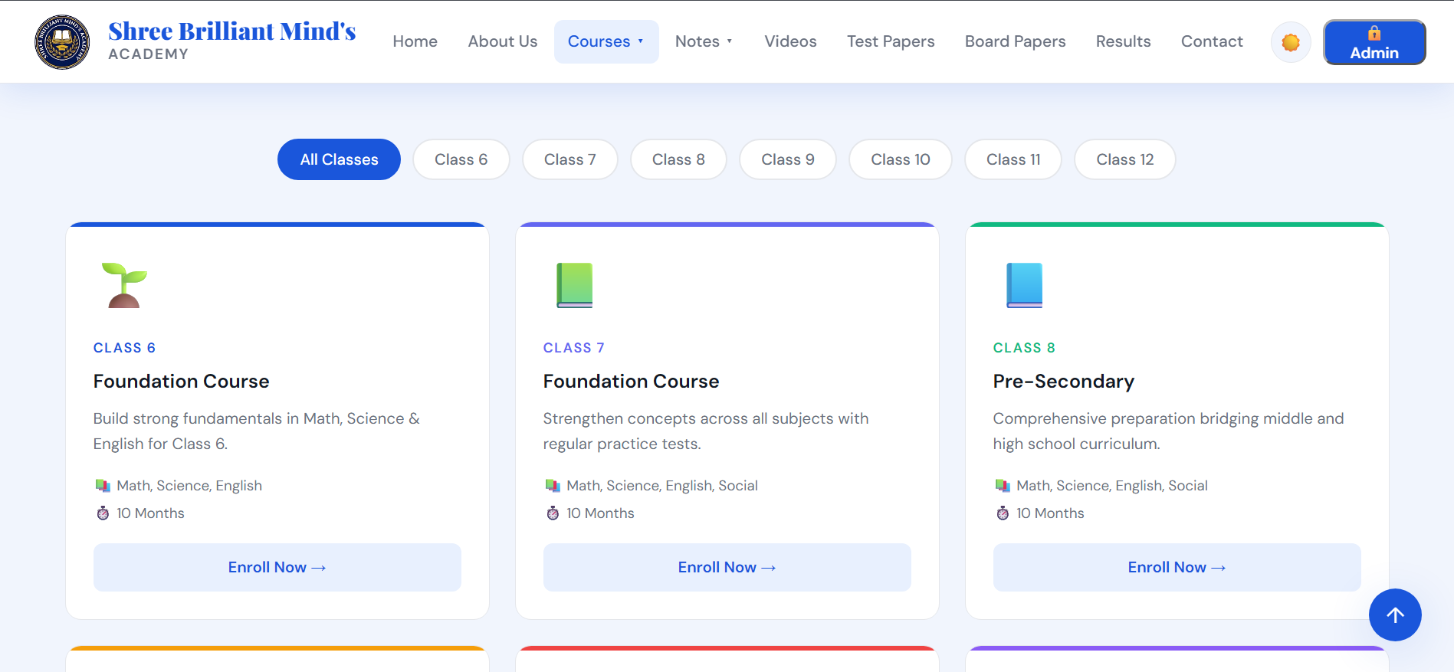
Task: Open the Admin login
Action: (x=1374, y=42)
